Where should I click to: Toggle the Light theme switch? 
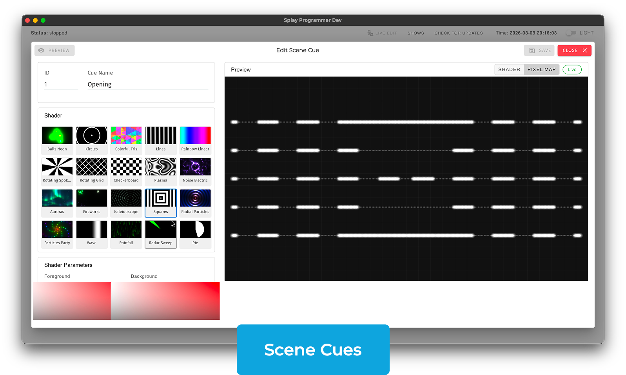click(x=571, y=33)
